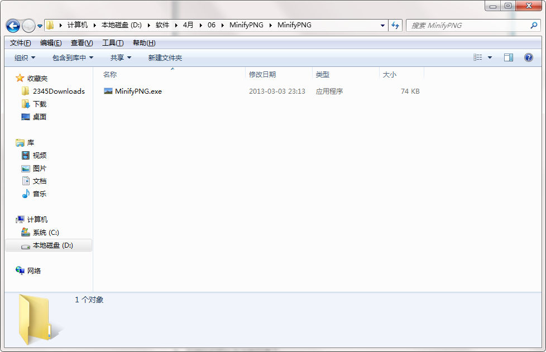546x352 pixels.
Task: Open the 图片 library
Action: click(x=39, y=168)
